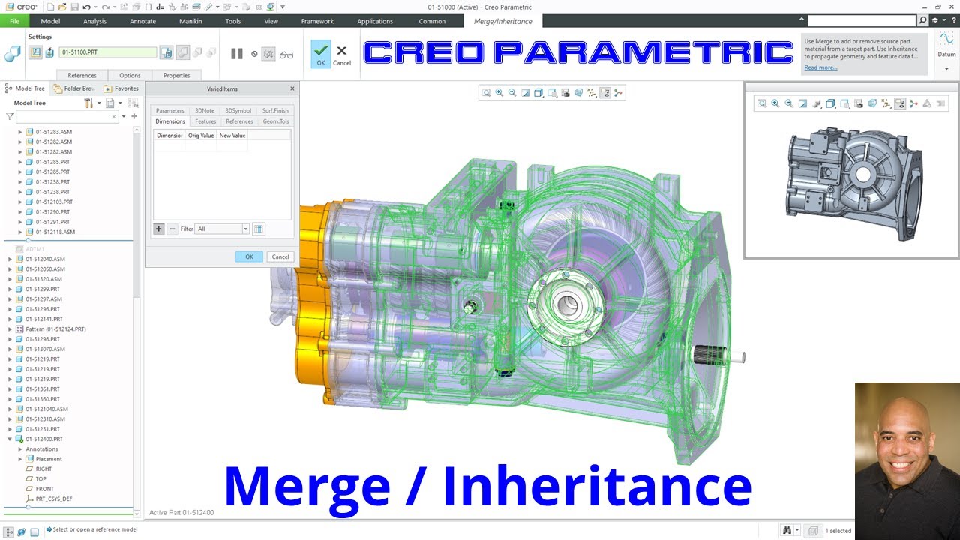Image resolution: width=960 pixels, height=540 pixels.
Task: Expand the 01-512040.ASM tree node
Action: click(x=10, y=259)
